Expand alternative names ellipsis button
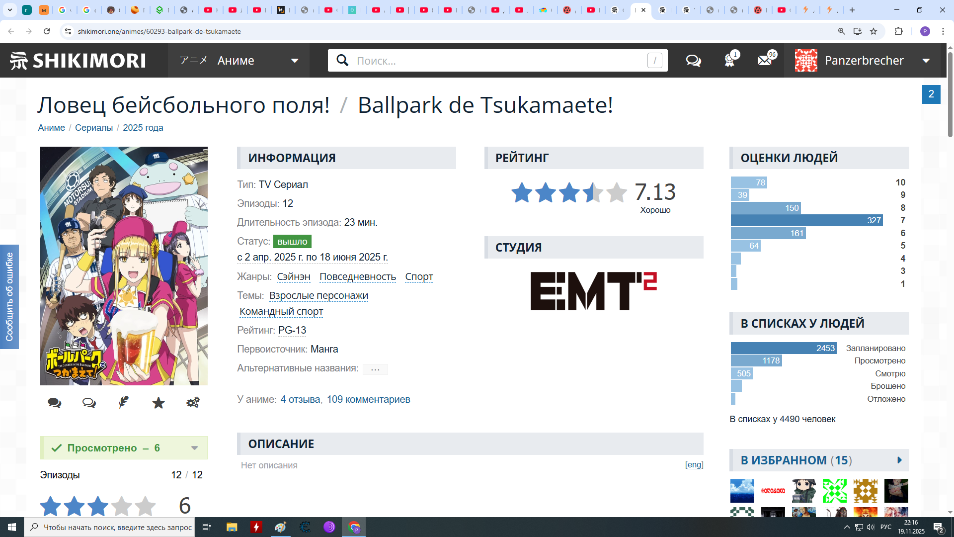Screen dimensions: 954x537 (375, 369)
